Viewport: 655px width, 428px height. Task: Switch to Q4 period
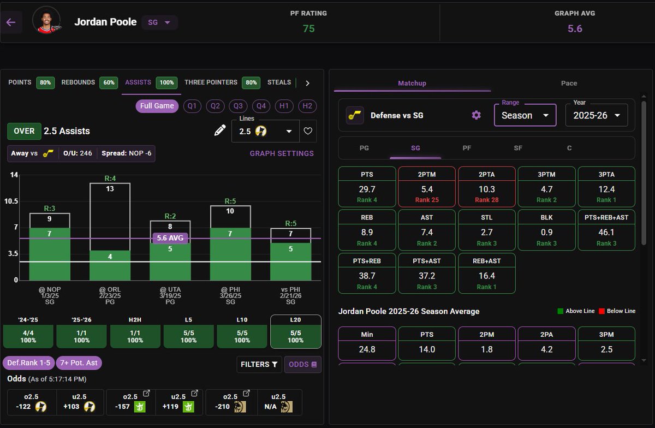(261, 106)
